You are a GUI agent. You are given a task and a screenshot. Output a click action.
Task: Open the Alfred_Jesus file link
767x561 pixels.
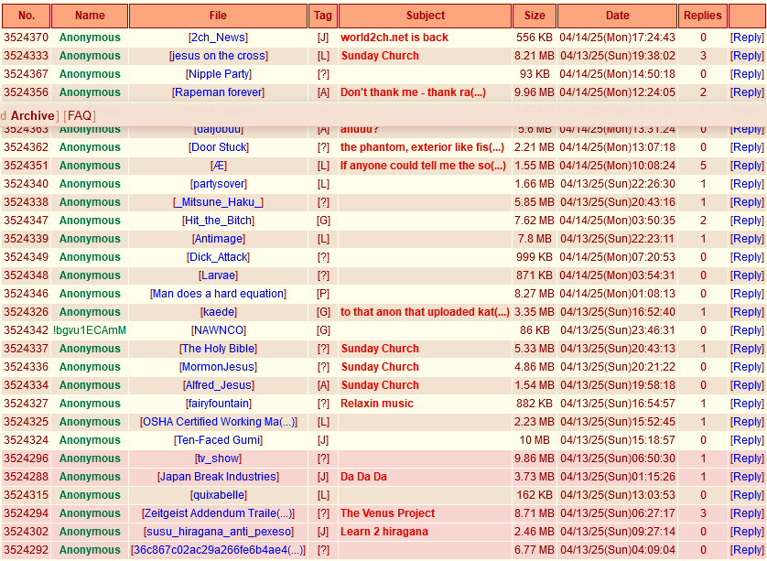[219, 385]
